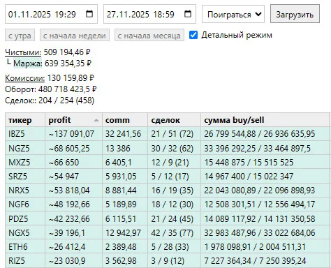This screenshot has width=331, height=268.
Task: Select the NGF6 ticker cell
Action: pyautogui.click(x=25, y=204)
